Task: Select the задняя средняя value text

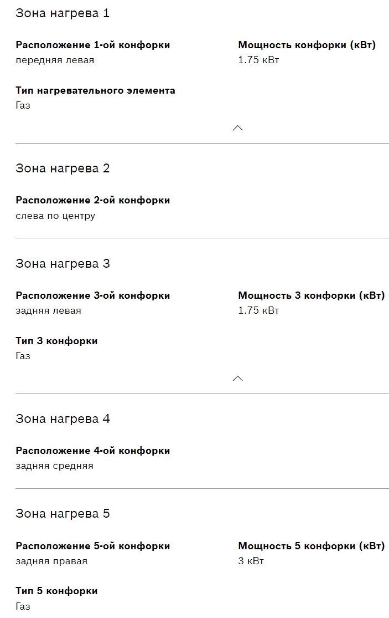Action: (54, 466)
